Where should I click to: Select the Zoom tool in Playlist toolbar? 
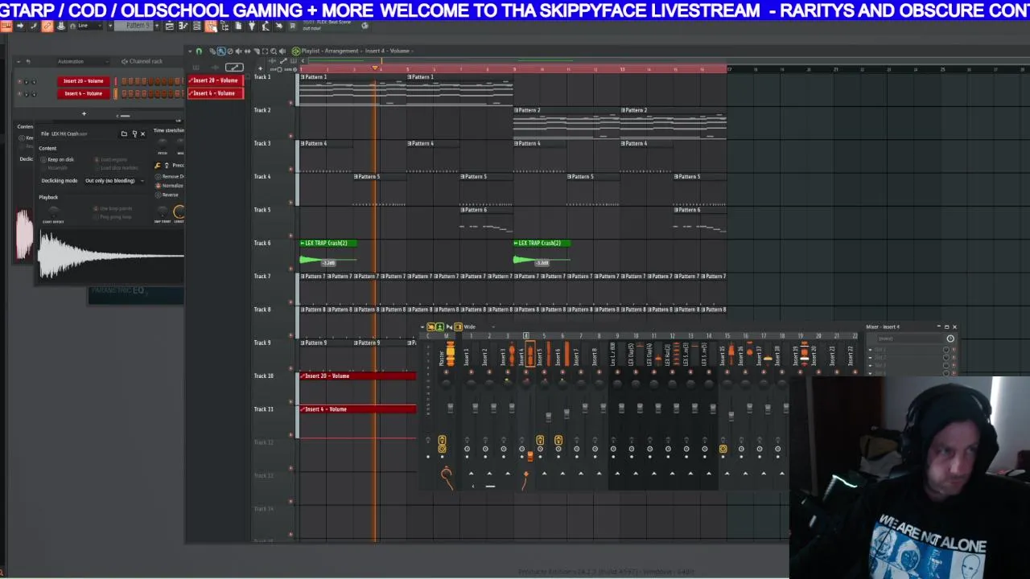click(x=274, y=51)
